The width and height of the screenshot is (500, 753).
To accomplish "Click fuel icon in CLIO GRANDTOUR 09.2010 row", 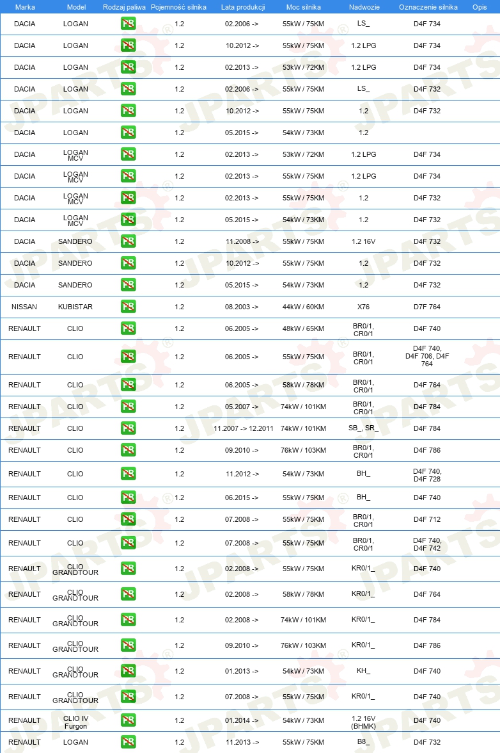I will (128, 645).
